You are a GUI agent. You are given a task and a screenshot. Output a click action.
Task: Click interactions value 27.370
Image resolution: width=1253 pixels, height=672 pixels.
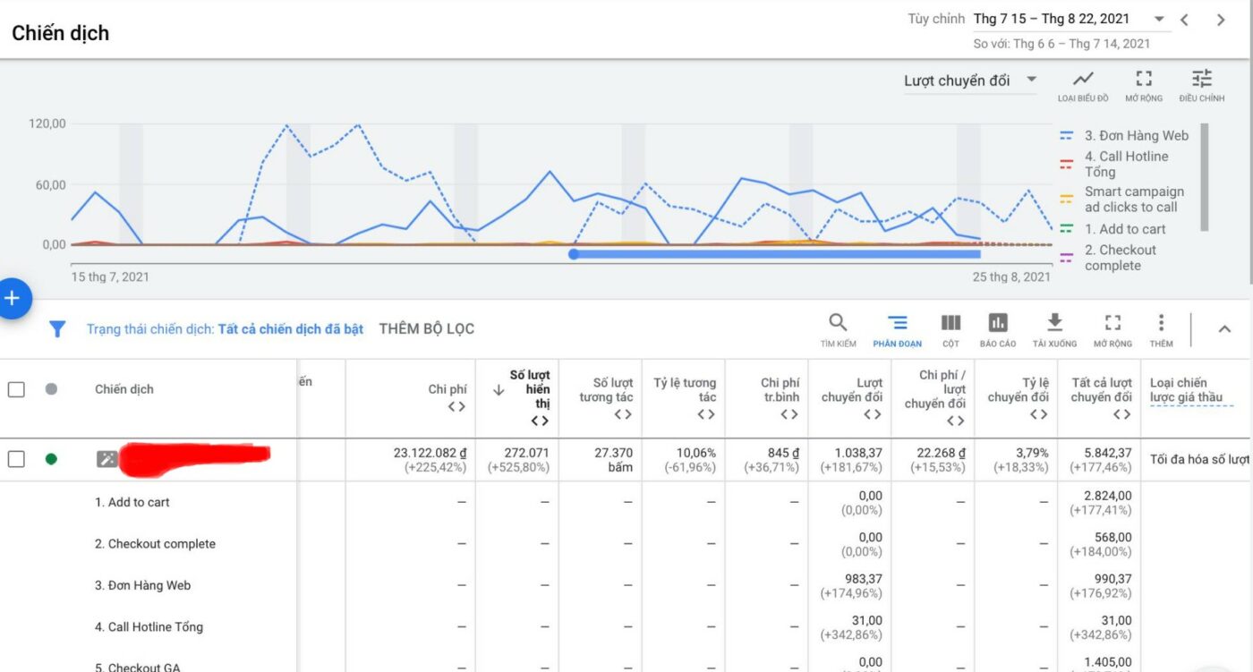613,453
